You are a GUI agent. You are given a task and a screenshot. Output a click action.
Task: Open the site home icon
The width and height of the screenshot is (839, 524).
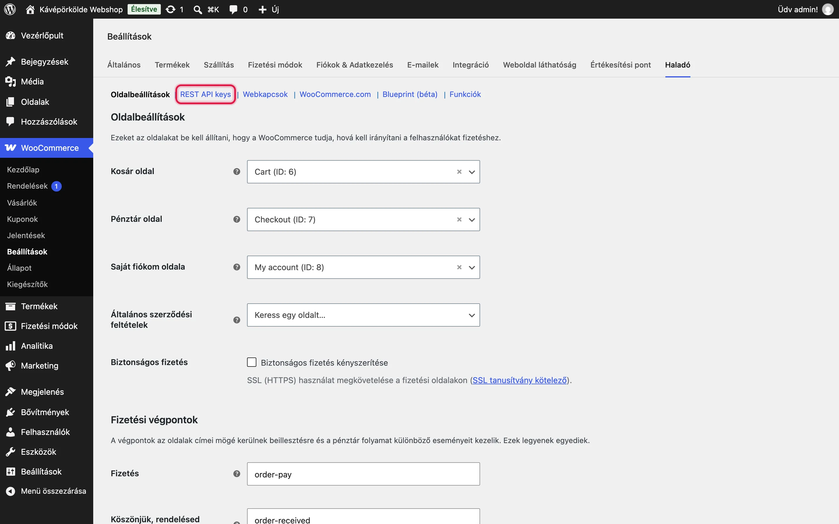tap(30, 9)
